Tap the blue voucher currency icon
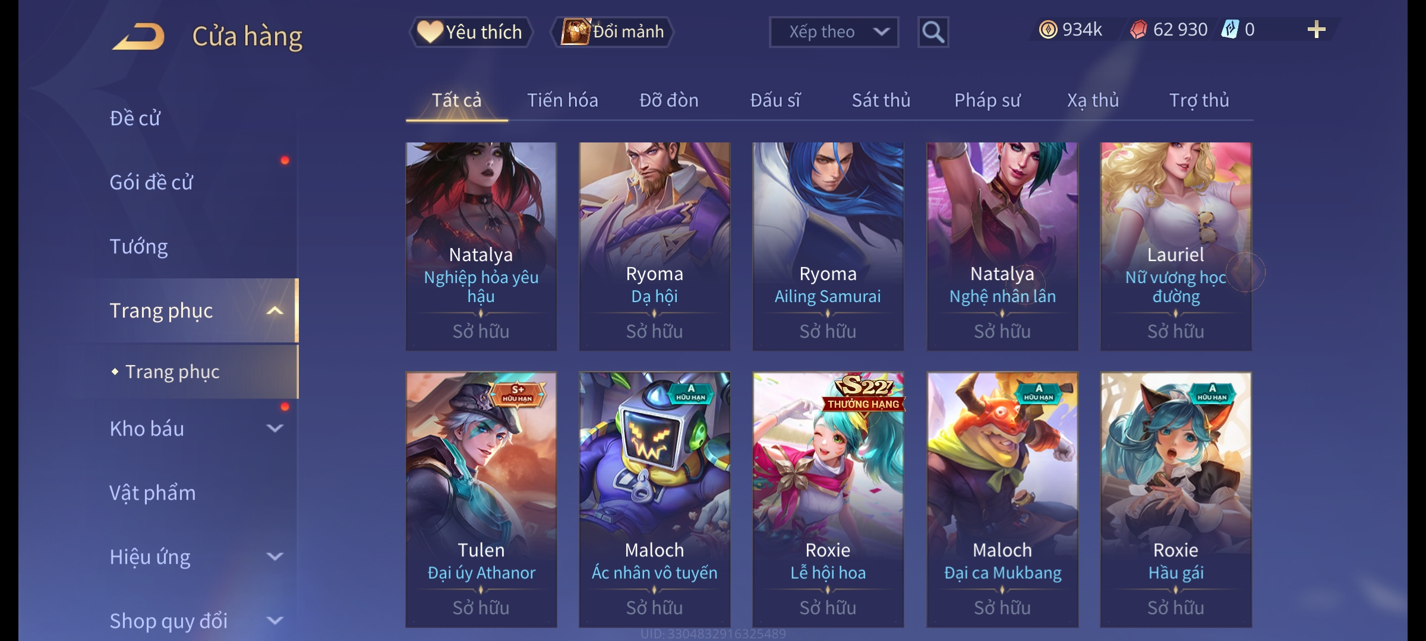 click(1229, 30)
